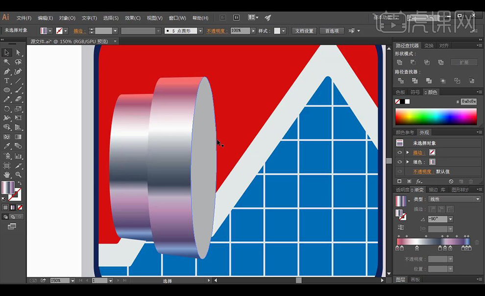Enable Draw Normal mode in toolbox
This screenshot has width=485, height=296.
5,217
